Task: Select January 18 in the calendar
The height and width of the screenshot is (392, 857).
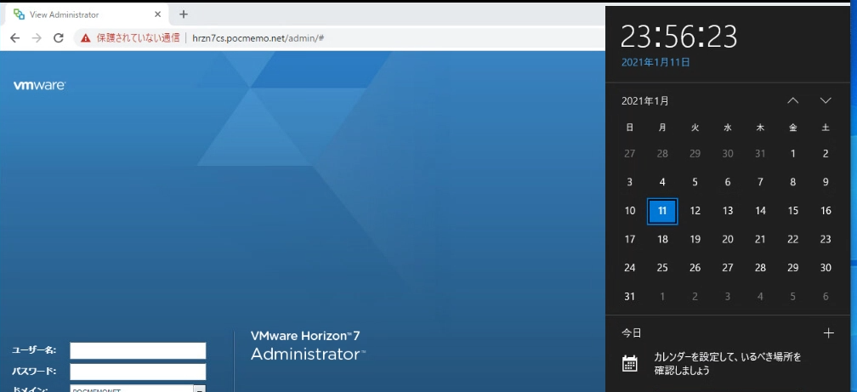Action: pyautogui.click(x=662, y=240)
